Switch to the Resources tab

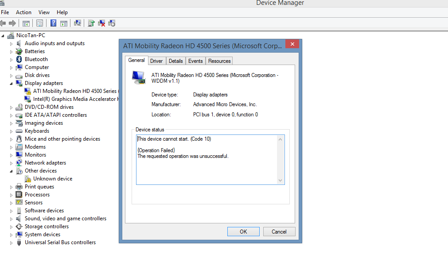click(x=219, y=61)
